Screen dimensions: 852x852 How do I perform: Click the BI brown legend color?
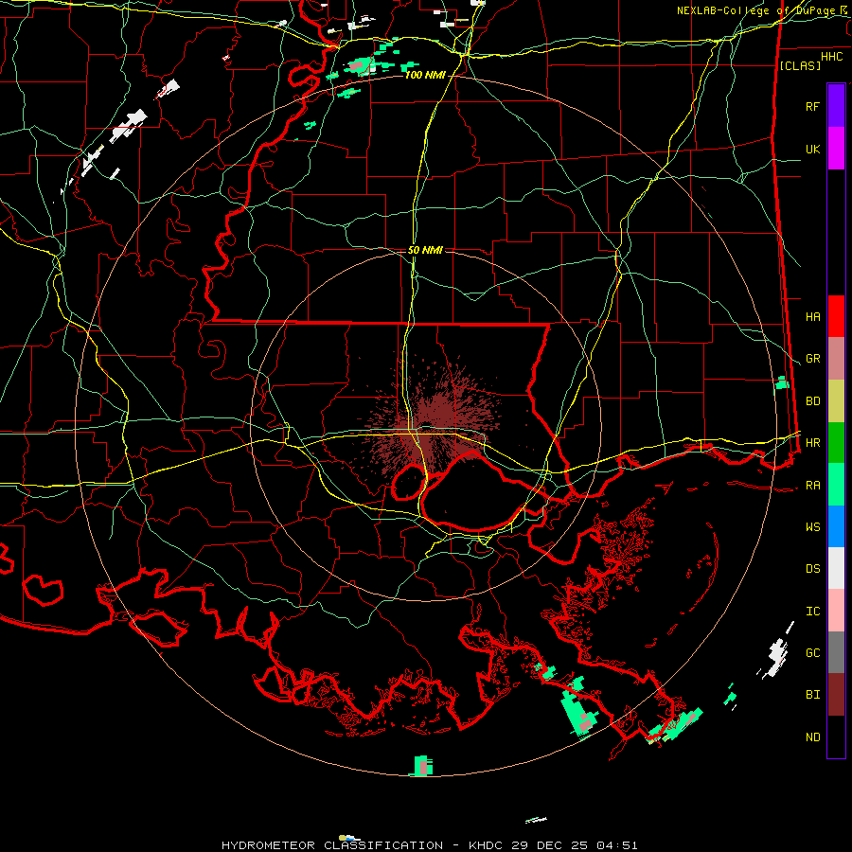(836, 695)
